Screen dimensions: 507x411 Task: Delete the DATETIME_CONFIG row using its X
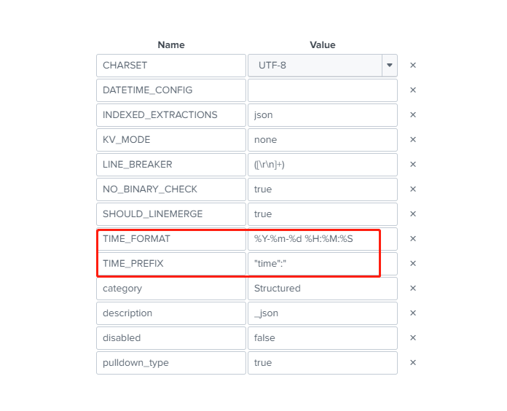413,90
